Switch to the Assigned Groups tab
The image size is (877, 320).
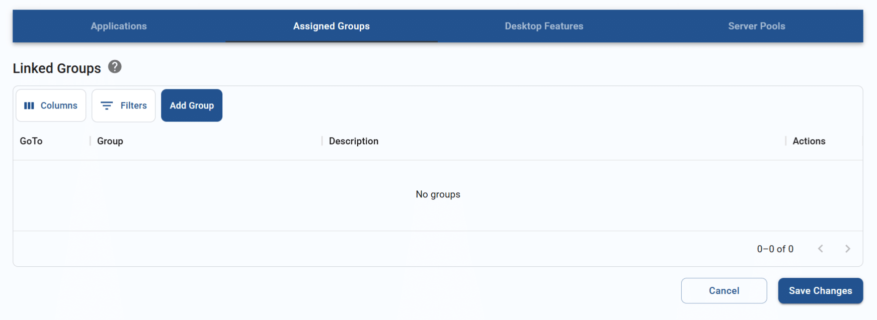pos(331,26)
